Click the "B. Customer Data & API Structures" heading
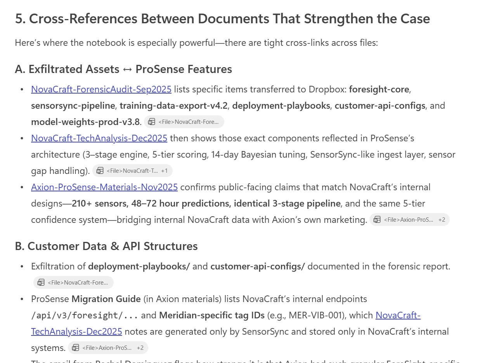 tap(106, 246)
